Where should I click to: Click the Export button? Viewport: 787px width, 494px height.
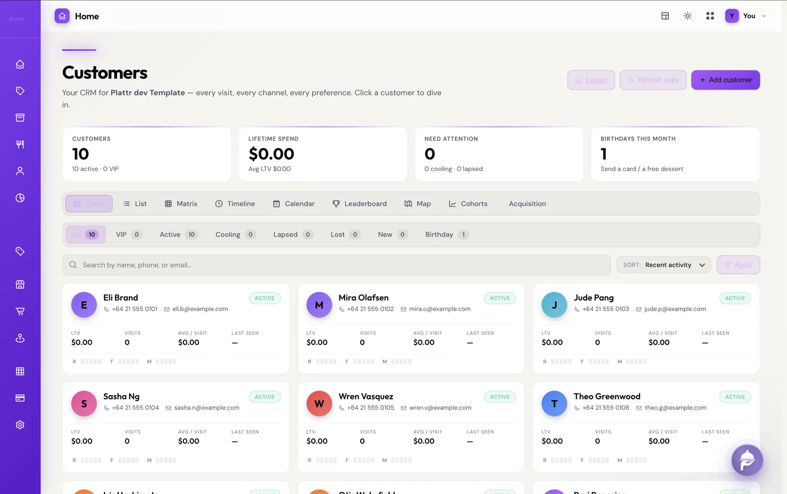tap(591, 80)
